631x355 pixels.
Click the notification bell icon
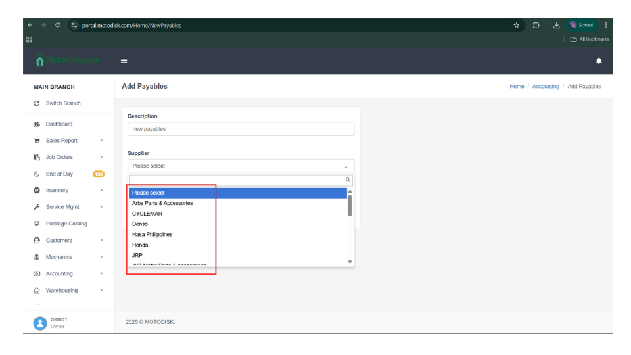[598, 60]
